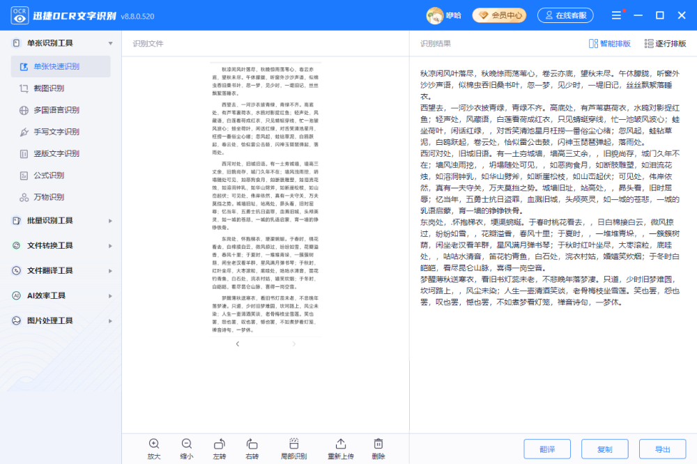
Task: Expand the 图片处理工具 section
Action: [110, 321]
